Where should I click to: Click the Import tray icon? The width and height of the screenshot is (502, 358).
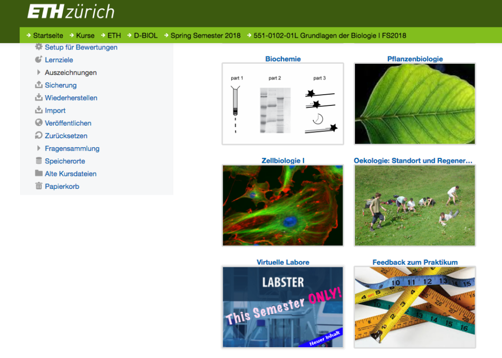39,110
